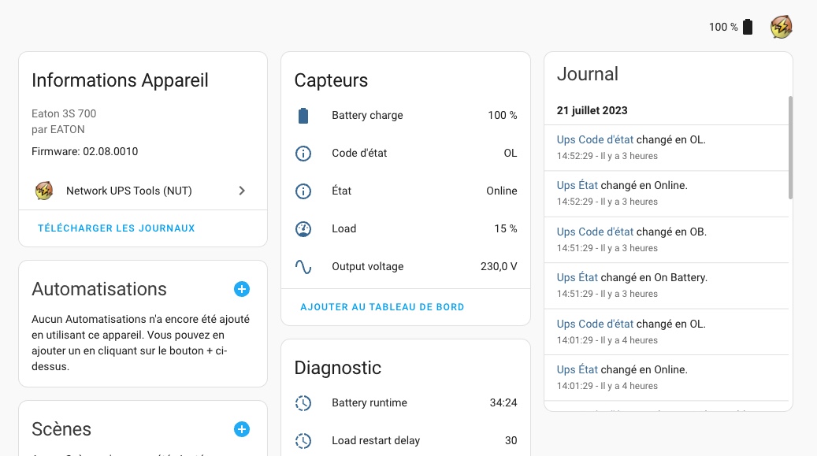Open the NUT integration logo in the header
817x456 pixels.
781,27
